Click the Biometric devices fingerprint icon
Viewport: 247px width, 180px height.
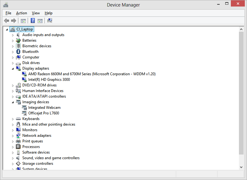(18, 46)
